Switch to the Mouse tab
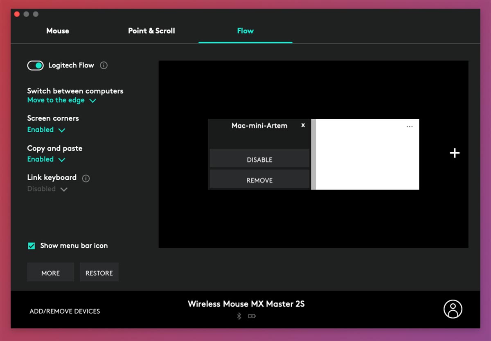 (x=58, y=31)
